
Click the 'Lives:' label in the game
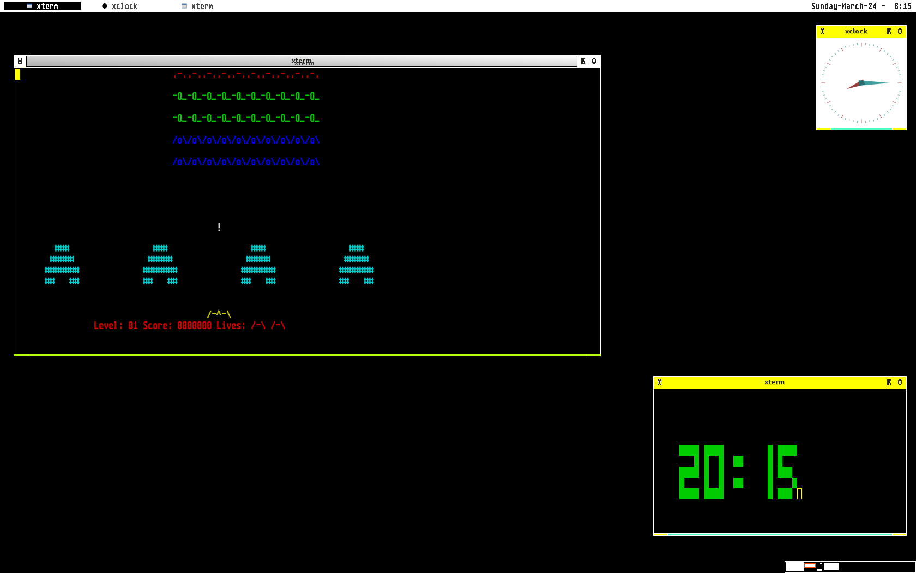pyautogui.click(x=231, y=325)
